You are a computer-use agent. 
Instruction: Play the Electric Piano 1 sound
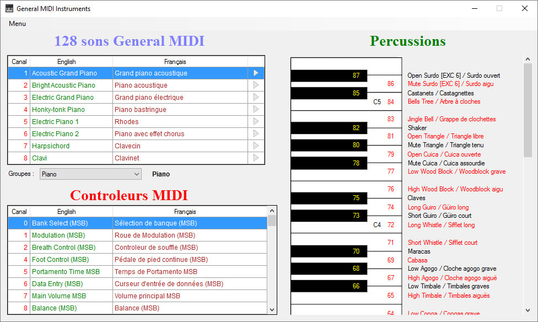coord(255,121)
